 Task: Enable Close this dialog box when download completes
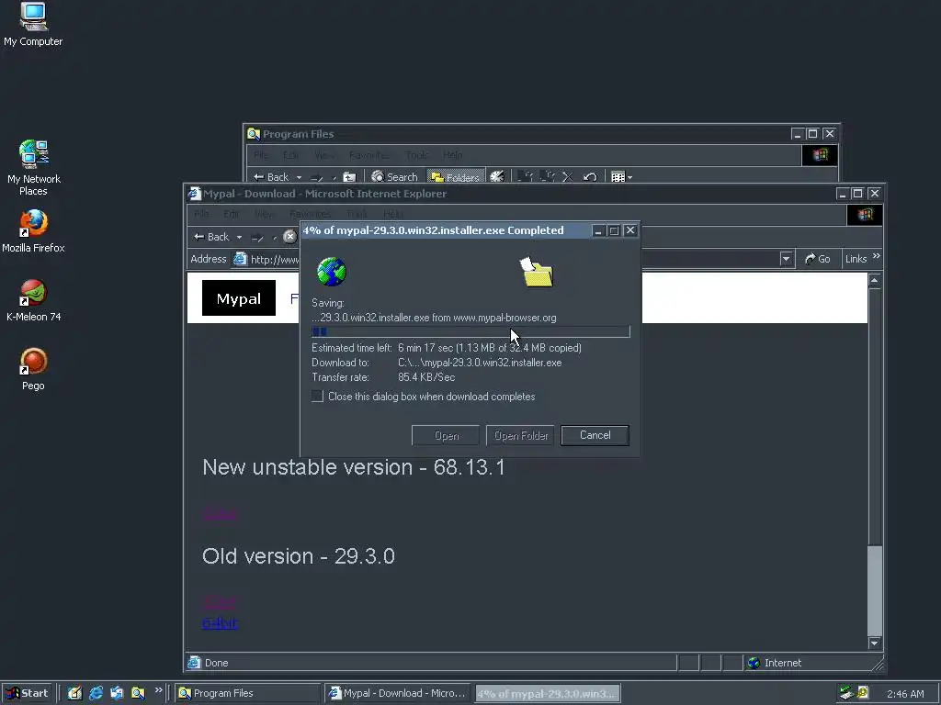(x=317, y=397)
